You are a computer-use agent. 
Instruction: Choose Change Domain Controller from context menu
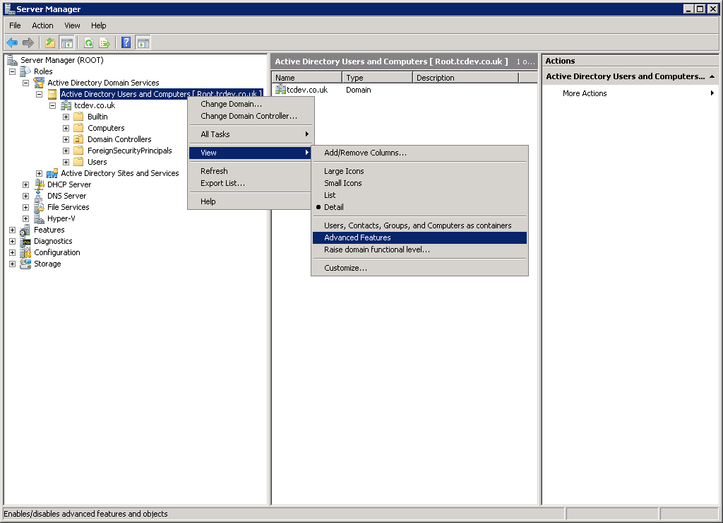251,117
